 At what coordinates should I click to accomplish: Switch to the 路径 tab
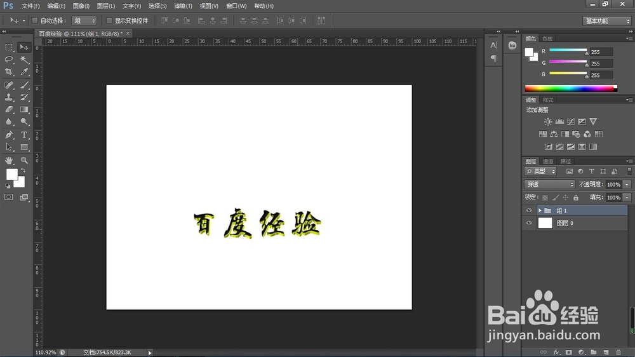coord(566,161)
